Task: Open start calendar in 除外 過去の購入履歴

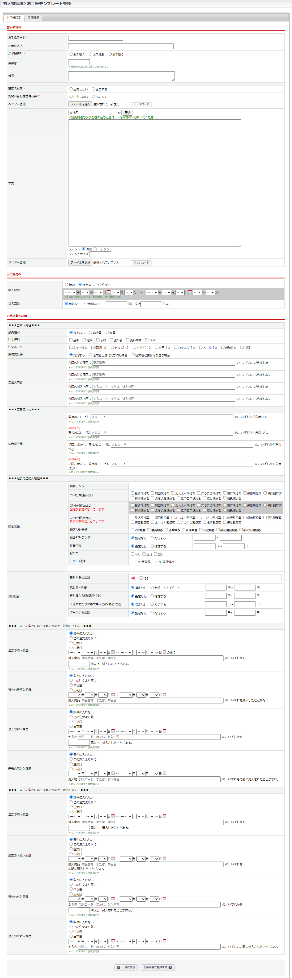Action: tap(113, 816)
